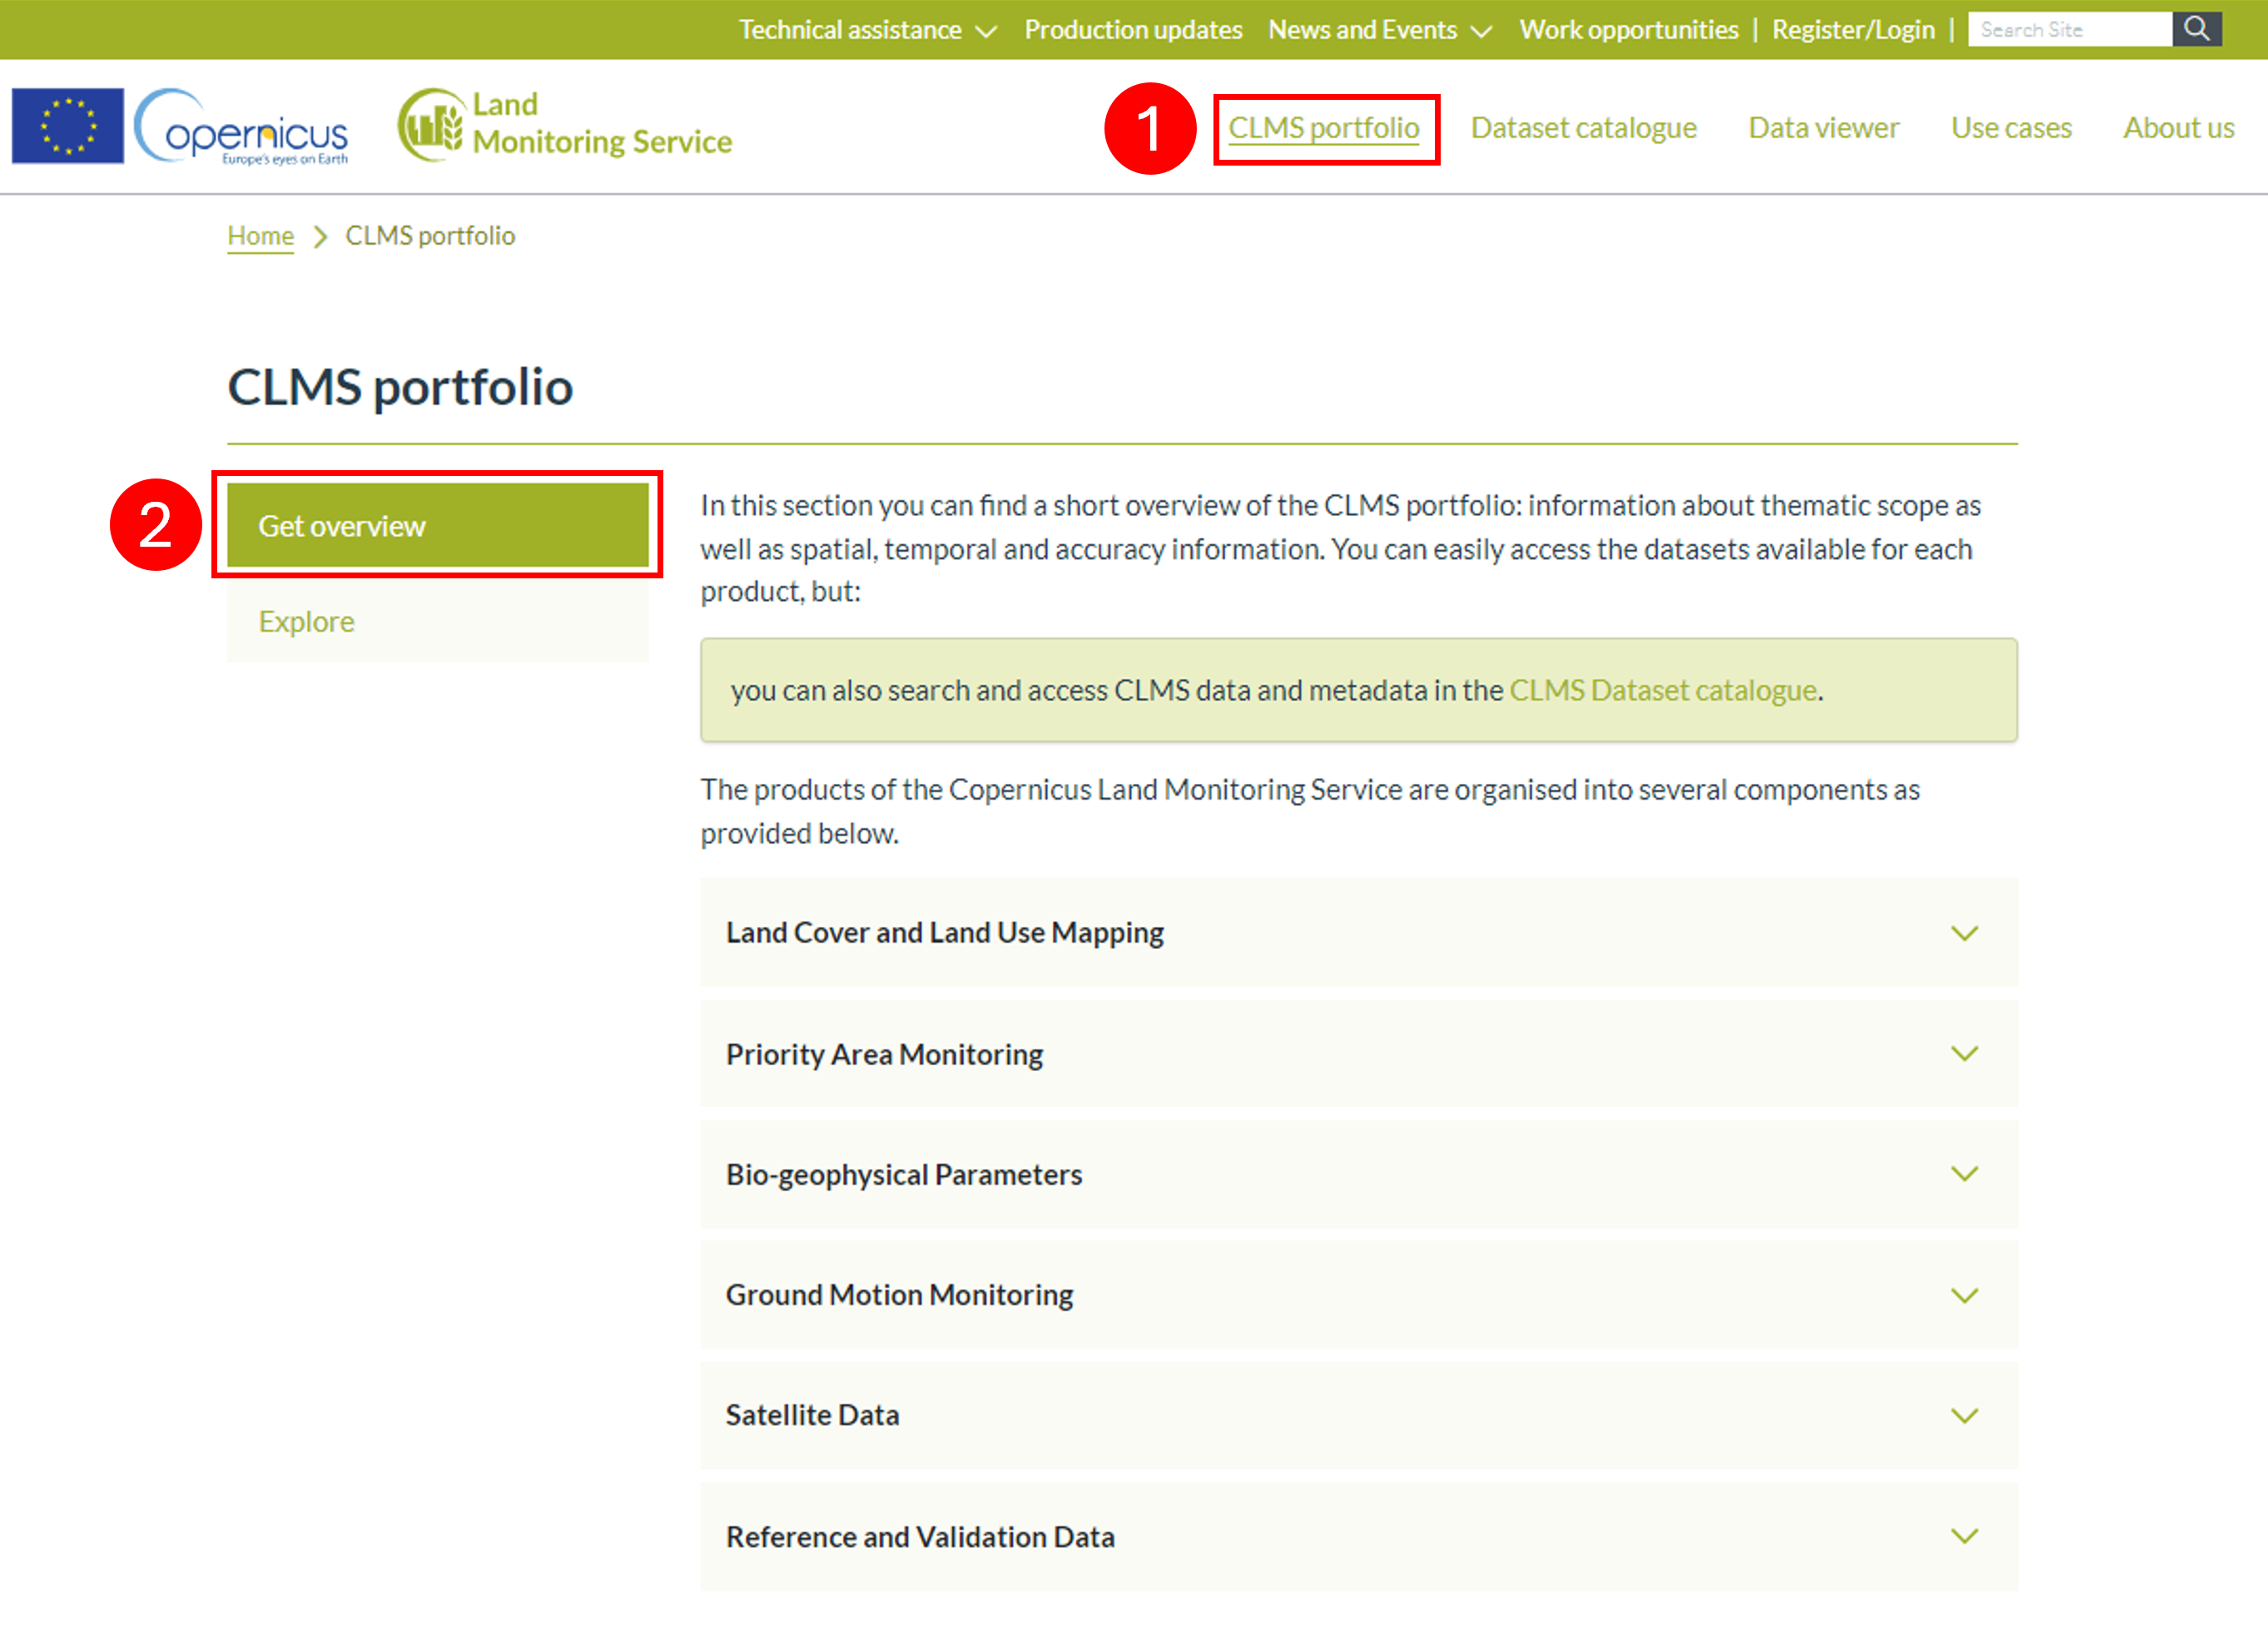Click the search magnifier icon
The width and height of the screenshot is (2268, 1636).
pos(2196,29)
